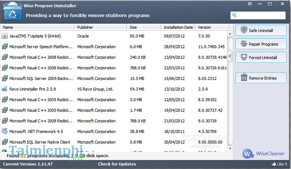Click the Microsoft SQL Server Native Client icon

click(x=5, y=142)
